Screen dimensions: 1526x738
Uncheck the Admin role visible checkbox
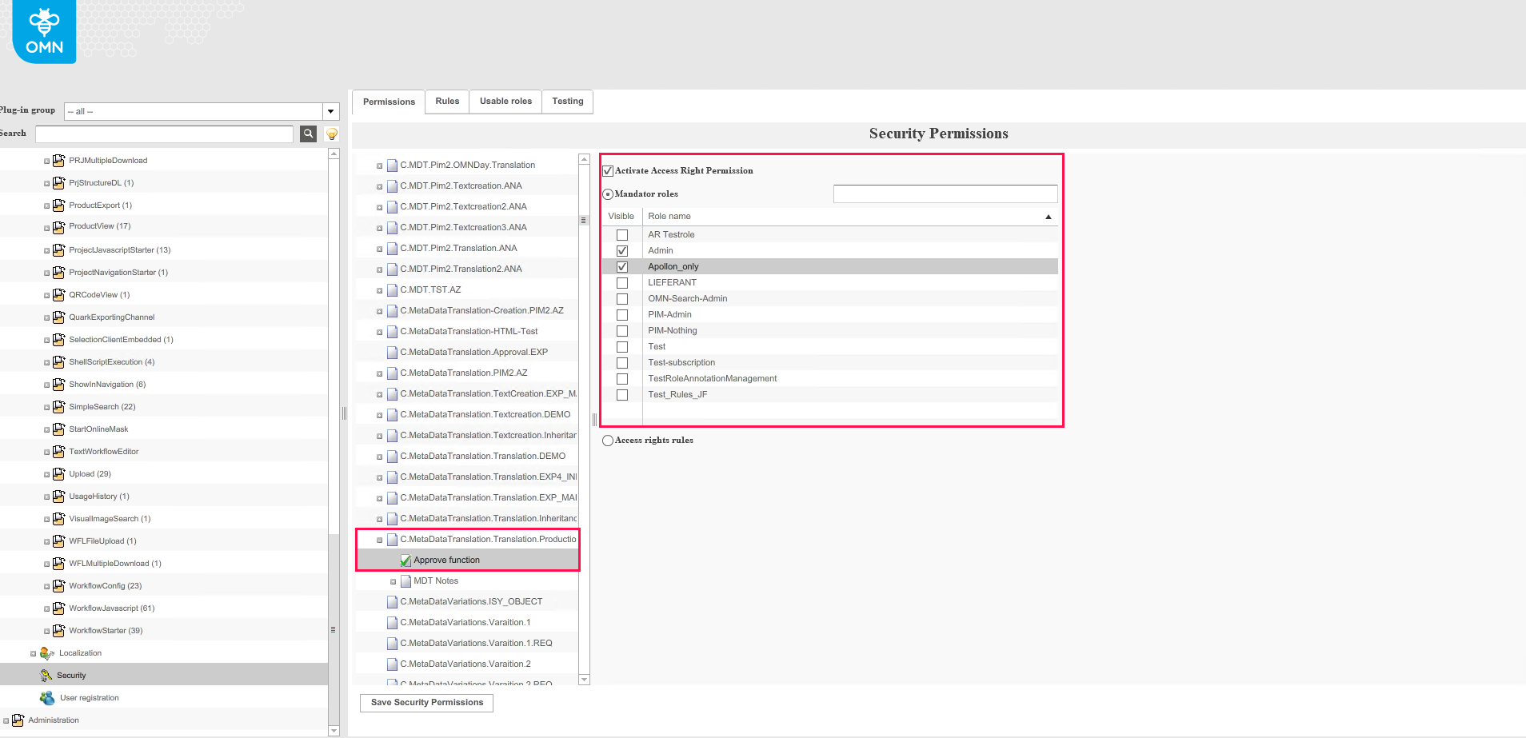coord(622,251)
